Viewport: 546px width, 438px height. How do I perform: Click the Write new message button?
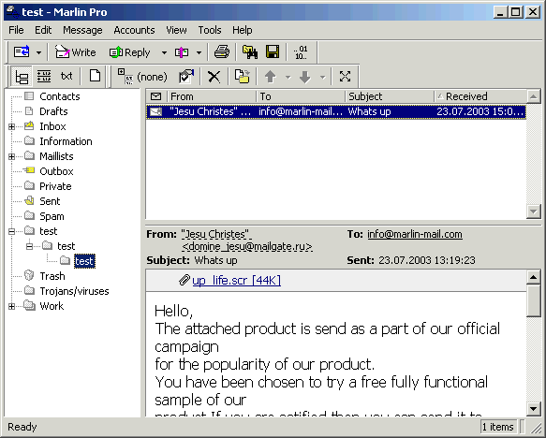(x=76, y=52)
